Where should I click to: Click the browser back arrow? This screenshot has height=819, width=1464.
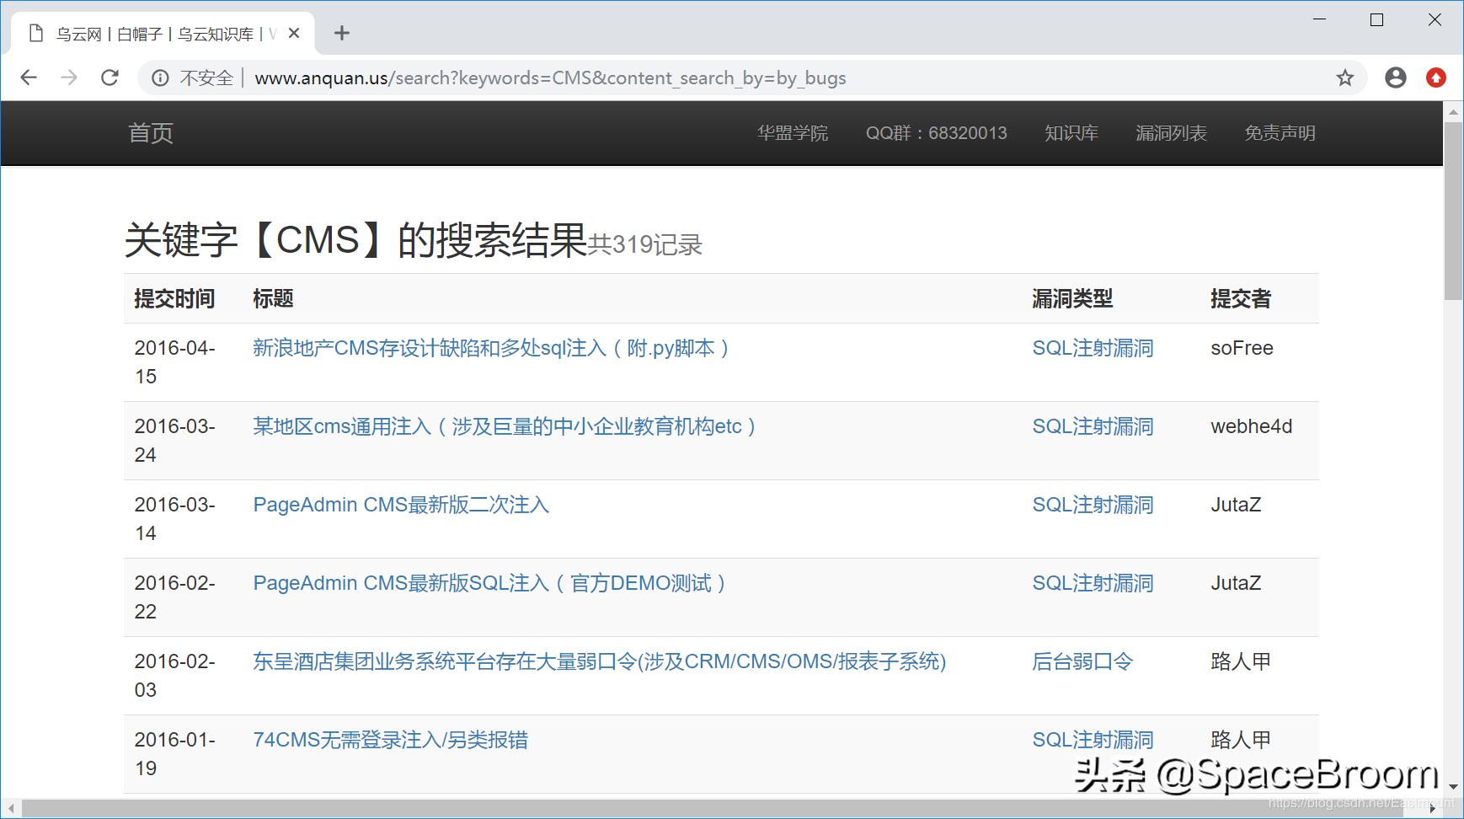click(29, 78)
